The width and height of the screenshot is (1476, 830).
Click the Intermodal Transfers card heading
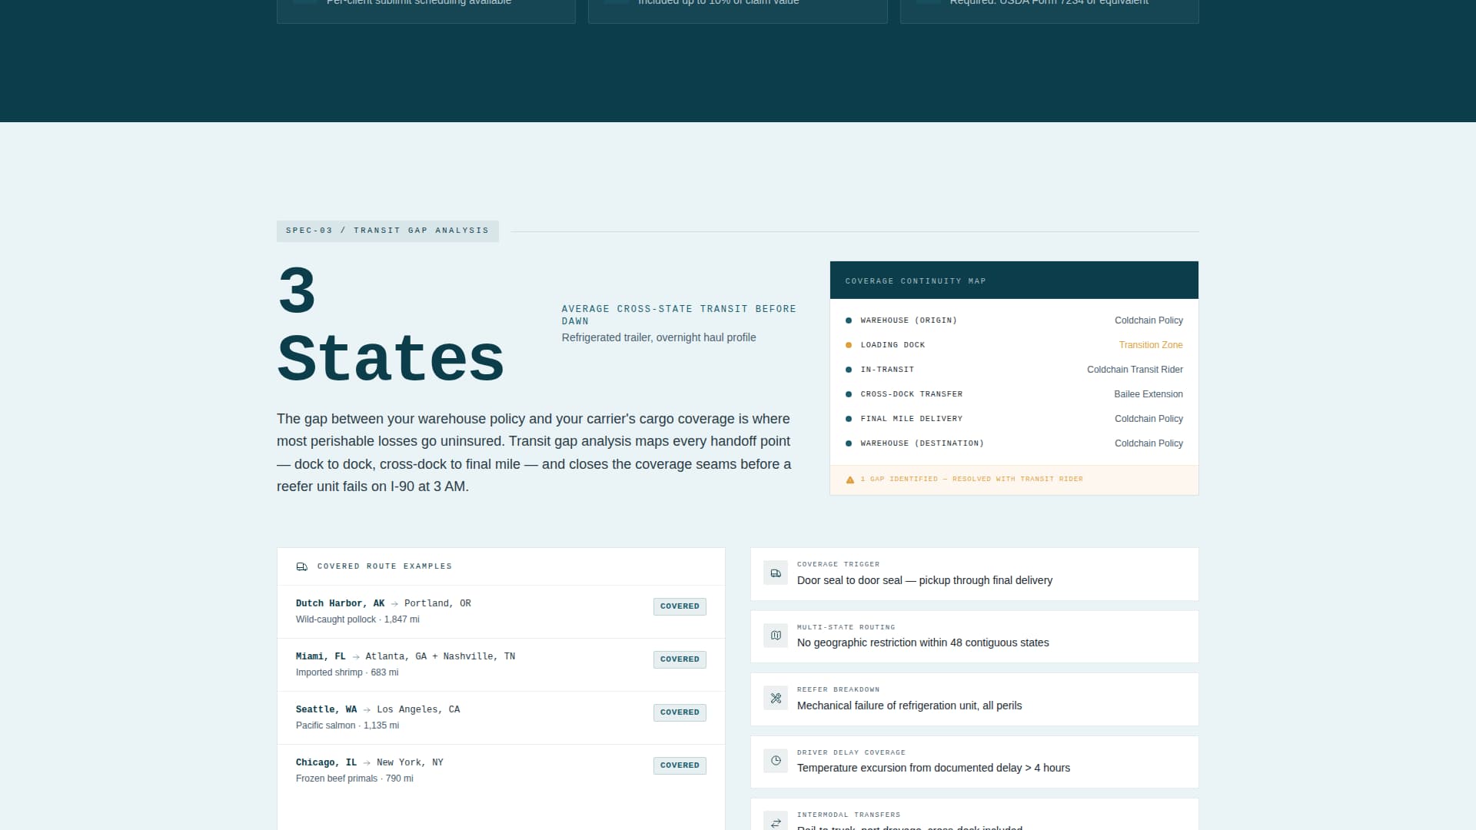coord(849,815)
